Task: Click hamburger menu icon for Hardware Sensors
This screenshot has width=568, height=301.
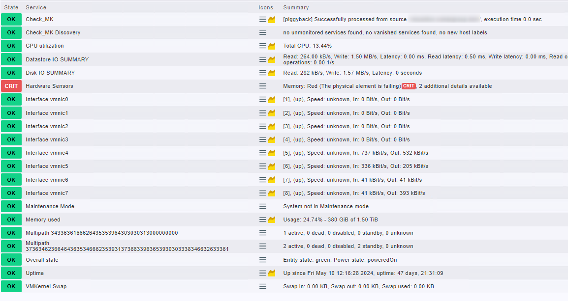Action: point(263,86)
